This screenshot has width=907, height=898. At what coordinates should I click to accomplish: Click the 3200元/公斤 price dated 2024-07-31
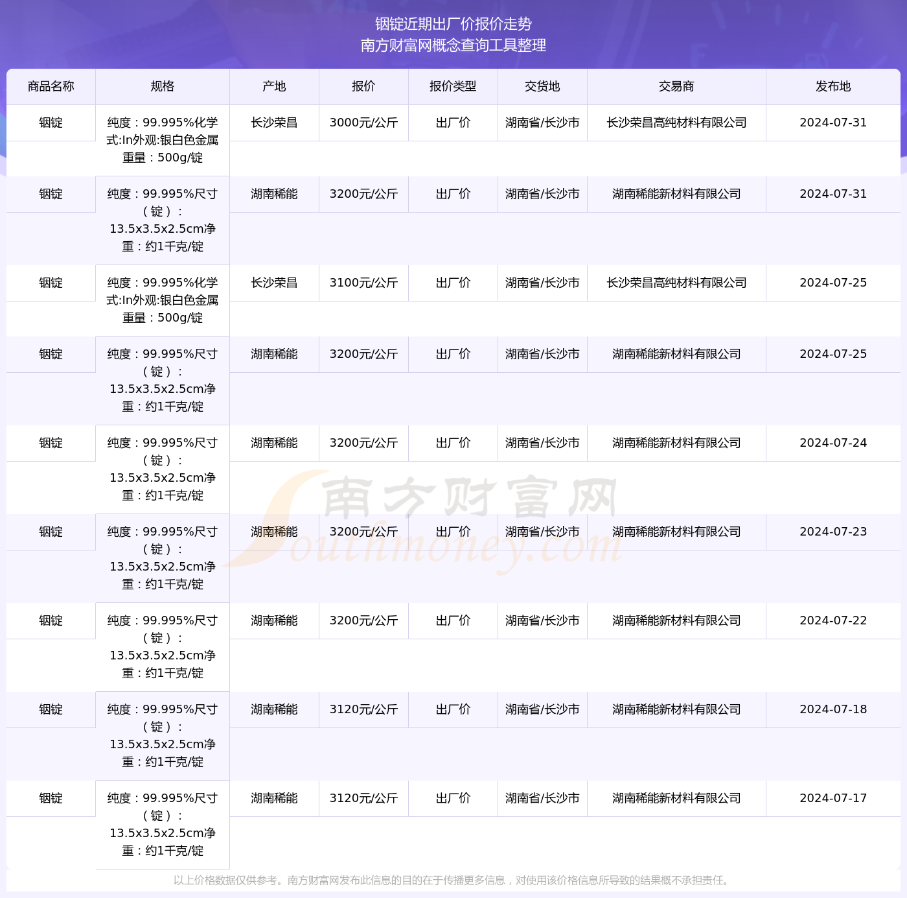(364, 194)
